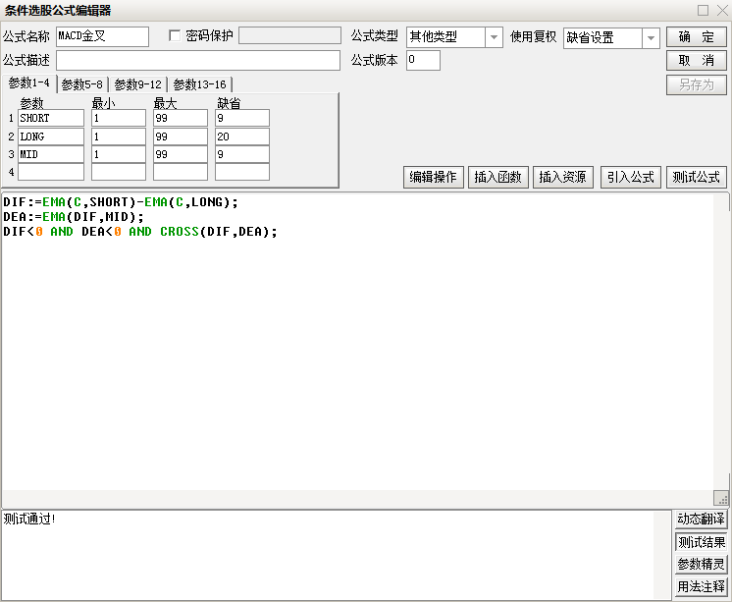Show the 测试结果 panel
This screenshot has height=602, width=732.
tap(701, 542)
